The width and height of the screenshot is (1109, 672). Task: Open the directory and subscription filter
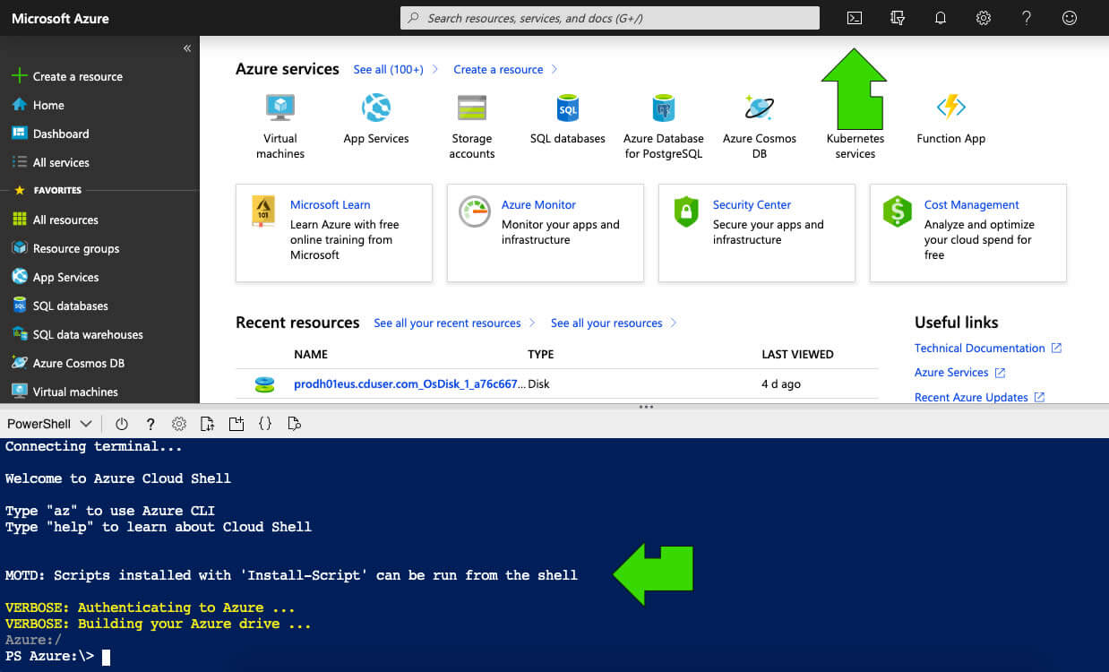point(898,18)
